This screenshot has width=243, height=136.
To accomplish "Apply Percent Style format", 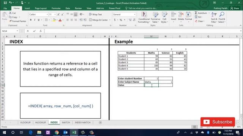I will 121,20.
